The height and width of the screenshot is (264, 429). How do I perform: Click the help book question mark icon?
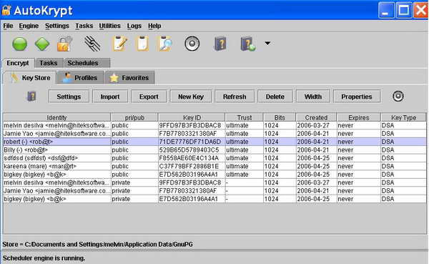(x=220, y=44)
